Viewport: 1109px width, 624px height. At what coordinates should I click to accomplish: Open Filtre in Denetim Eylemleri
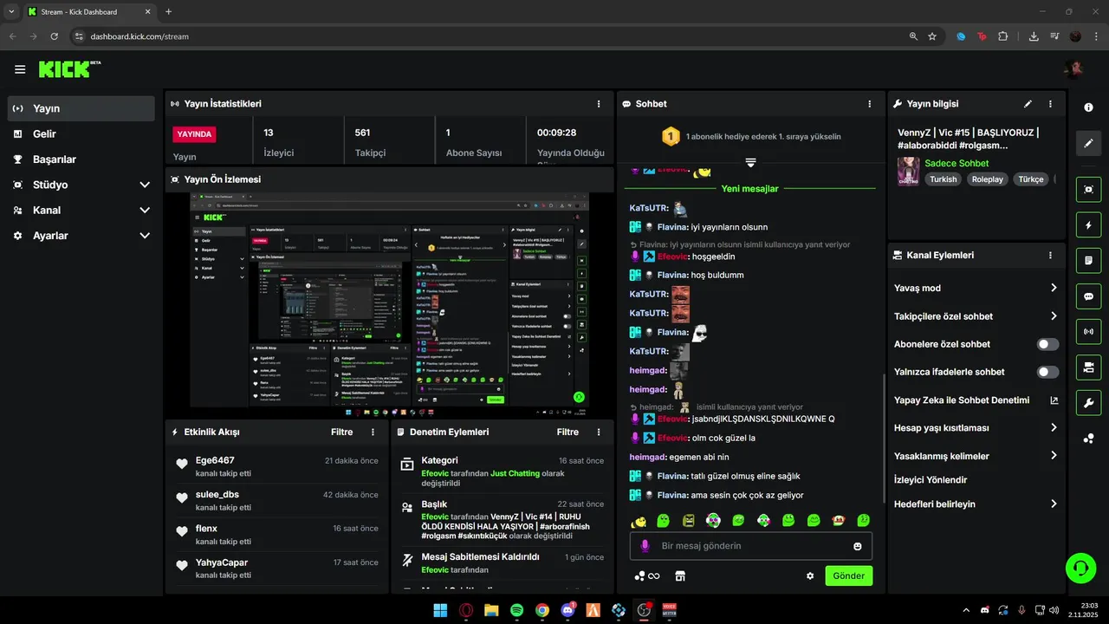(x=567, y=432)
